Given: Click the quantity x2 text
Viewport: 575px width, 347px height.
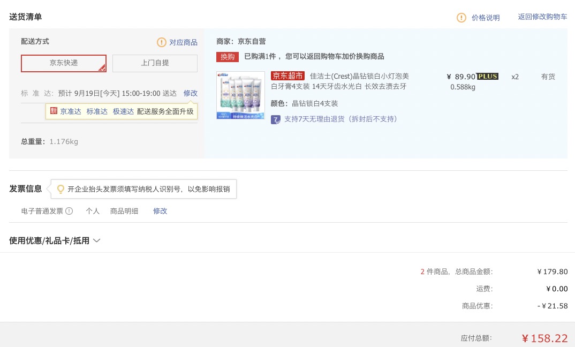Looking at the screenshot, I should [515, 77].
